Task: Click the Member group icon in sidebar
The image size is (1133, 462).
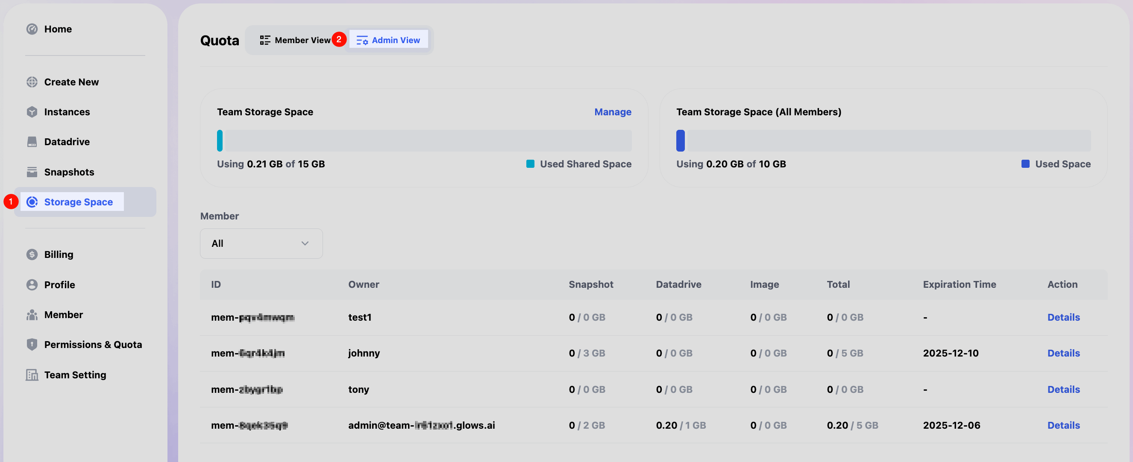Action: [32, 315]
